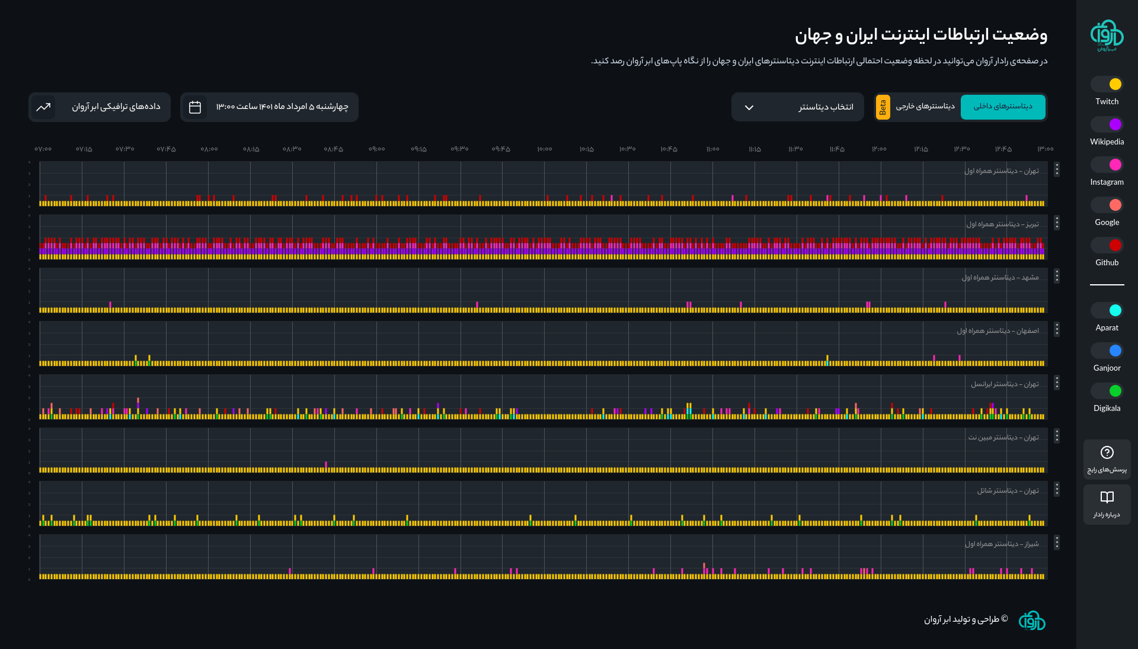Click the footer ArvanCloud logo
Viewport: 1138px width, 649px height.
pos(1032,620)
